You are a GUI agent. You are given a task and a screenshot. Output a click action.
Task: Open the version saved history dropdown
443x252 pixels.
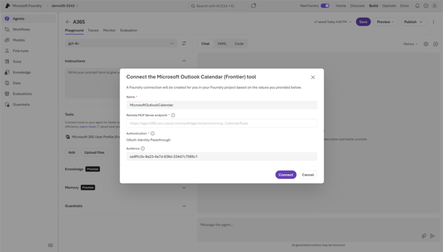[x=333, y=22]
